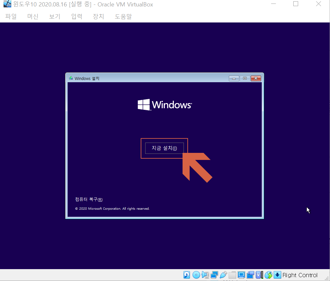Click the display settings status icon
This screenshot has height=281, width=330.
pyautogui.click(x=241, y=275)
